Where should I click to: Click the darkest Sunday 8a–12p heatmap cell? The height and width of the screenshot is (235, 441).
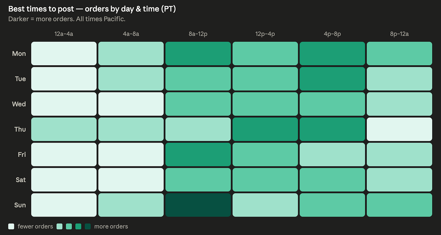(x=198, y=205)
